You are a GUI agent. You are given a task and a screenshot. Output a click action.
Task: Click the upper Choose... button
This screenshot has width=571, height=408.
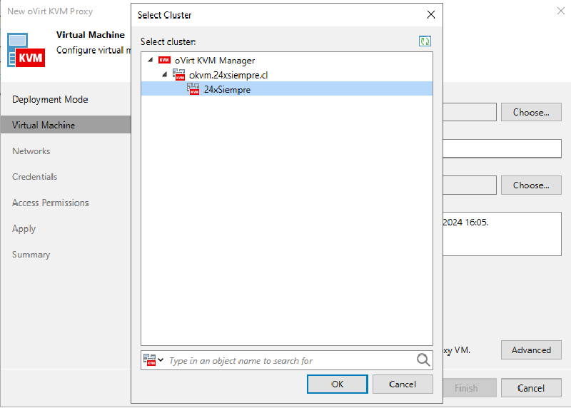click(x=531, y=112)
